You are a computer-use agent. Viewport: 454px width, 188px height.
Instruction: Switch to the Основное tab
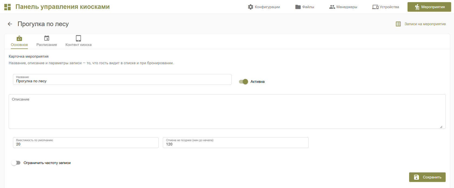pyautogui.click(x=19, y=42)
